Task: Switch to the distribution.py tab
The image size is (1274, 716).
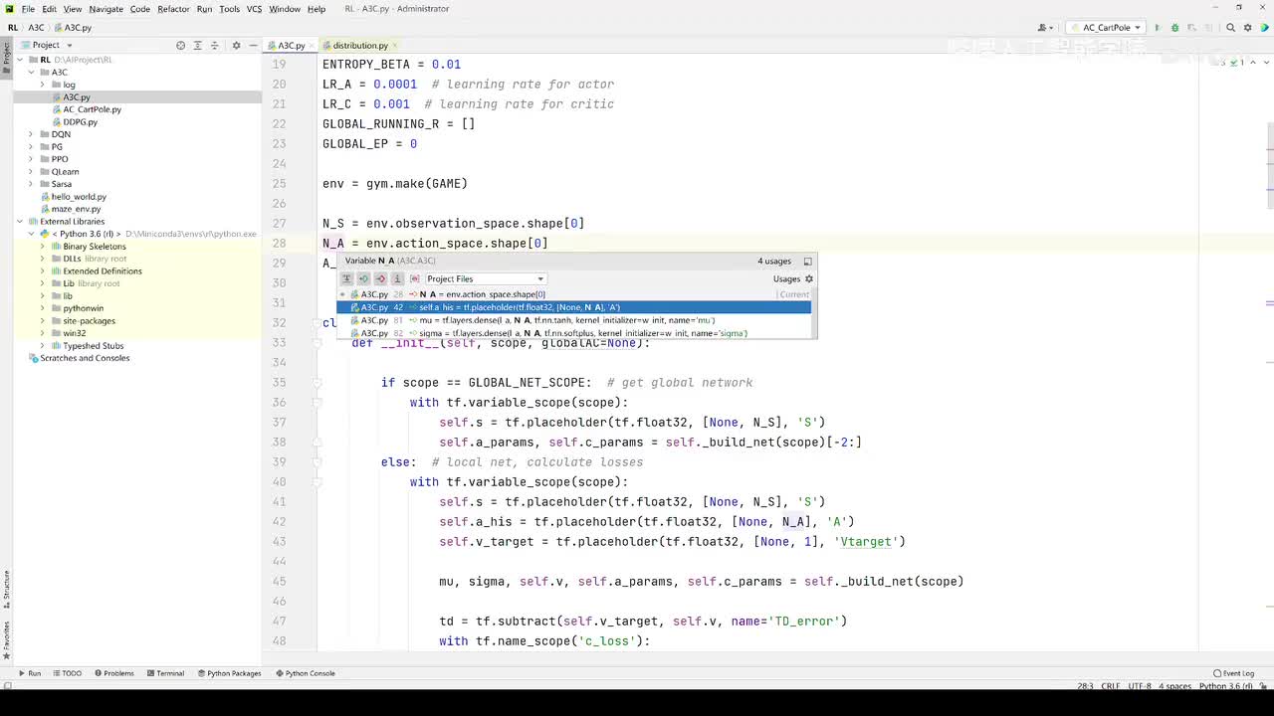Action: coord(360,46)
